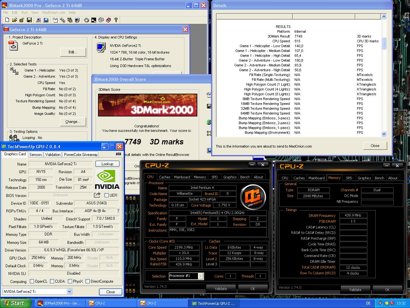410x308 pixels.
Task: Click the magnifier result browser toolbar icon
Action: (46, 20)
